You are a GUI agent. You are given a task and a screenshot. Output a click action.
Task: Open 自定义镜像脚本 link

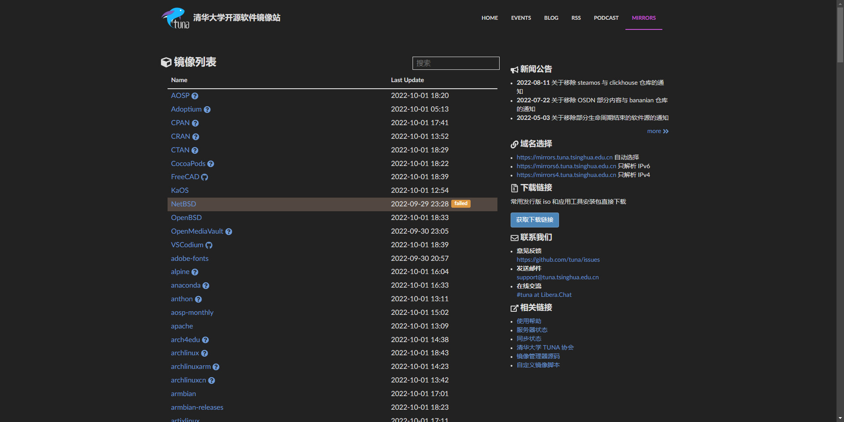(538, 365)
